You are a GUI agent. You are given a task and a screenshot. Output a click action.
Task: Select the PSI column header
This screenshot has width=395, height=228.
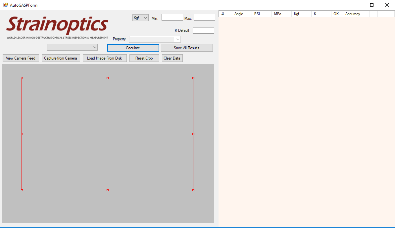(x=257, y=14)
